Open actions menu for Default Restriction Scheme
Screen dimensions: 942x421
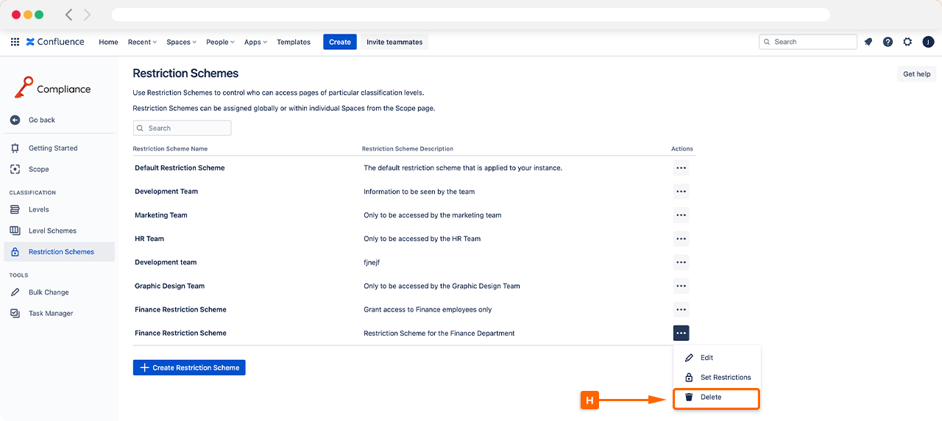click(681, 168)
